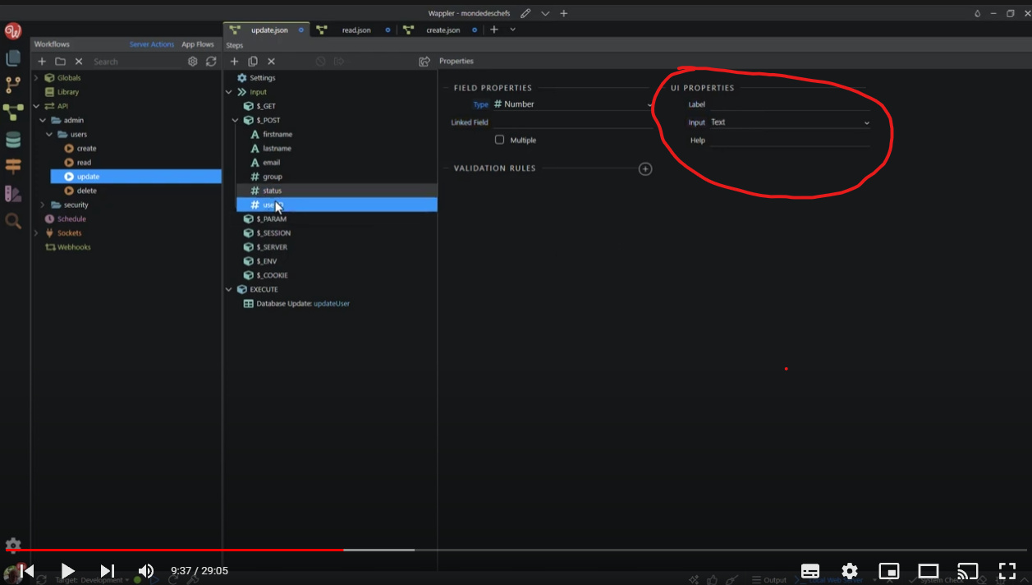Click the Wappler logo icon
This screenshot has height=585, width=1032.
point(13,31)
